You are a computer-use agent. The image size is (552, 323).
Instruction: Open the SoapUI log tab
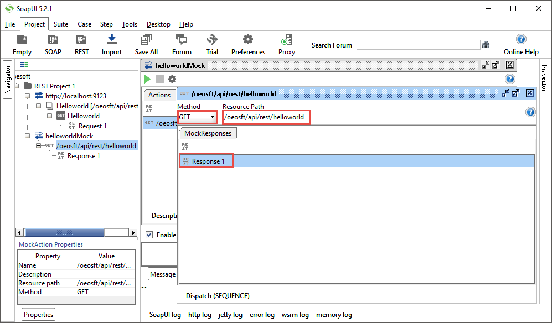165,315
